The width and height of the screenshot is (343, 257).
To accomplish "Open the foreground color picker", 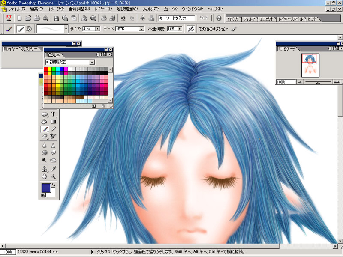I will click(x=46, y=188).
